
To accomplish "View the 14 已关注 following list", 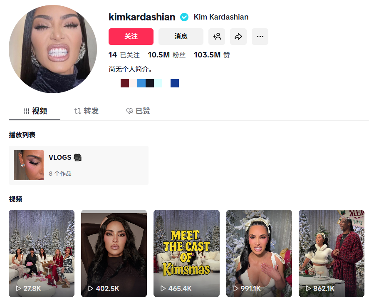I will (124, 55).
